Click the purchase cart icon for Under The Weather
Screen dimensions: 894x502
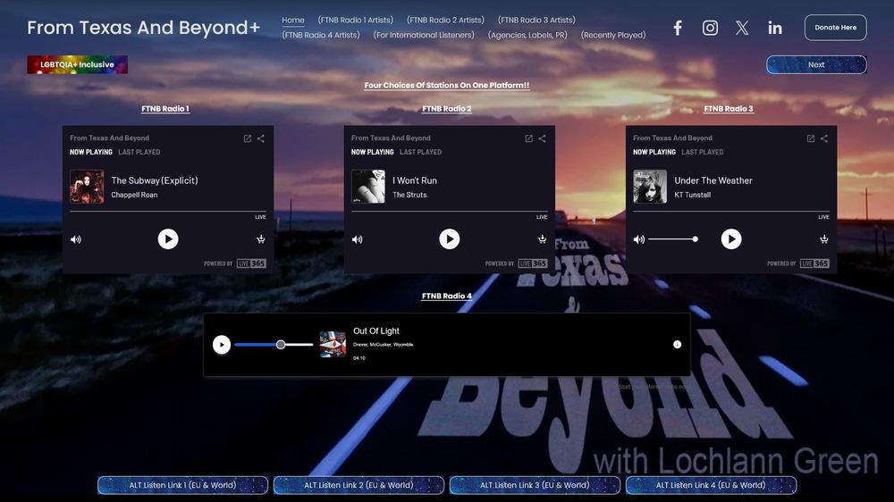[824, 238]
